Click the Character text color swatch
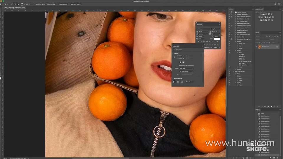Screen dimensions: 283x159 tap(217, 39)
